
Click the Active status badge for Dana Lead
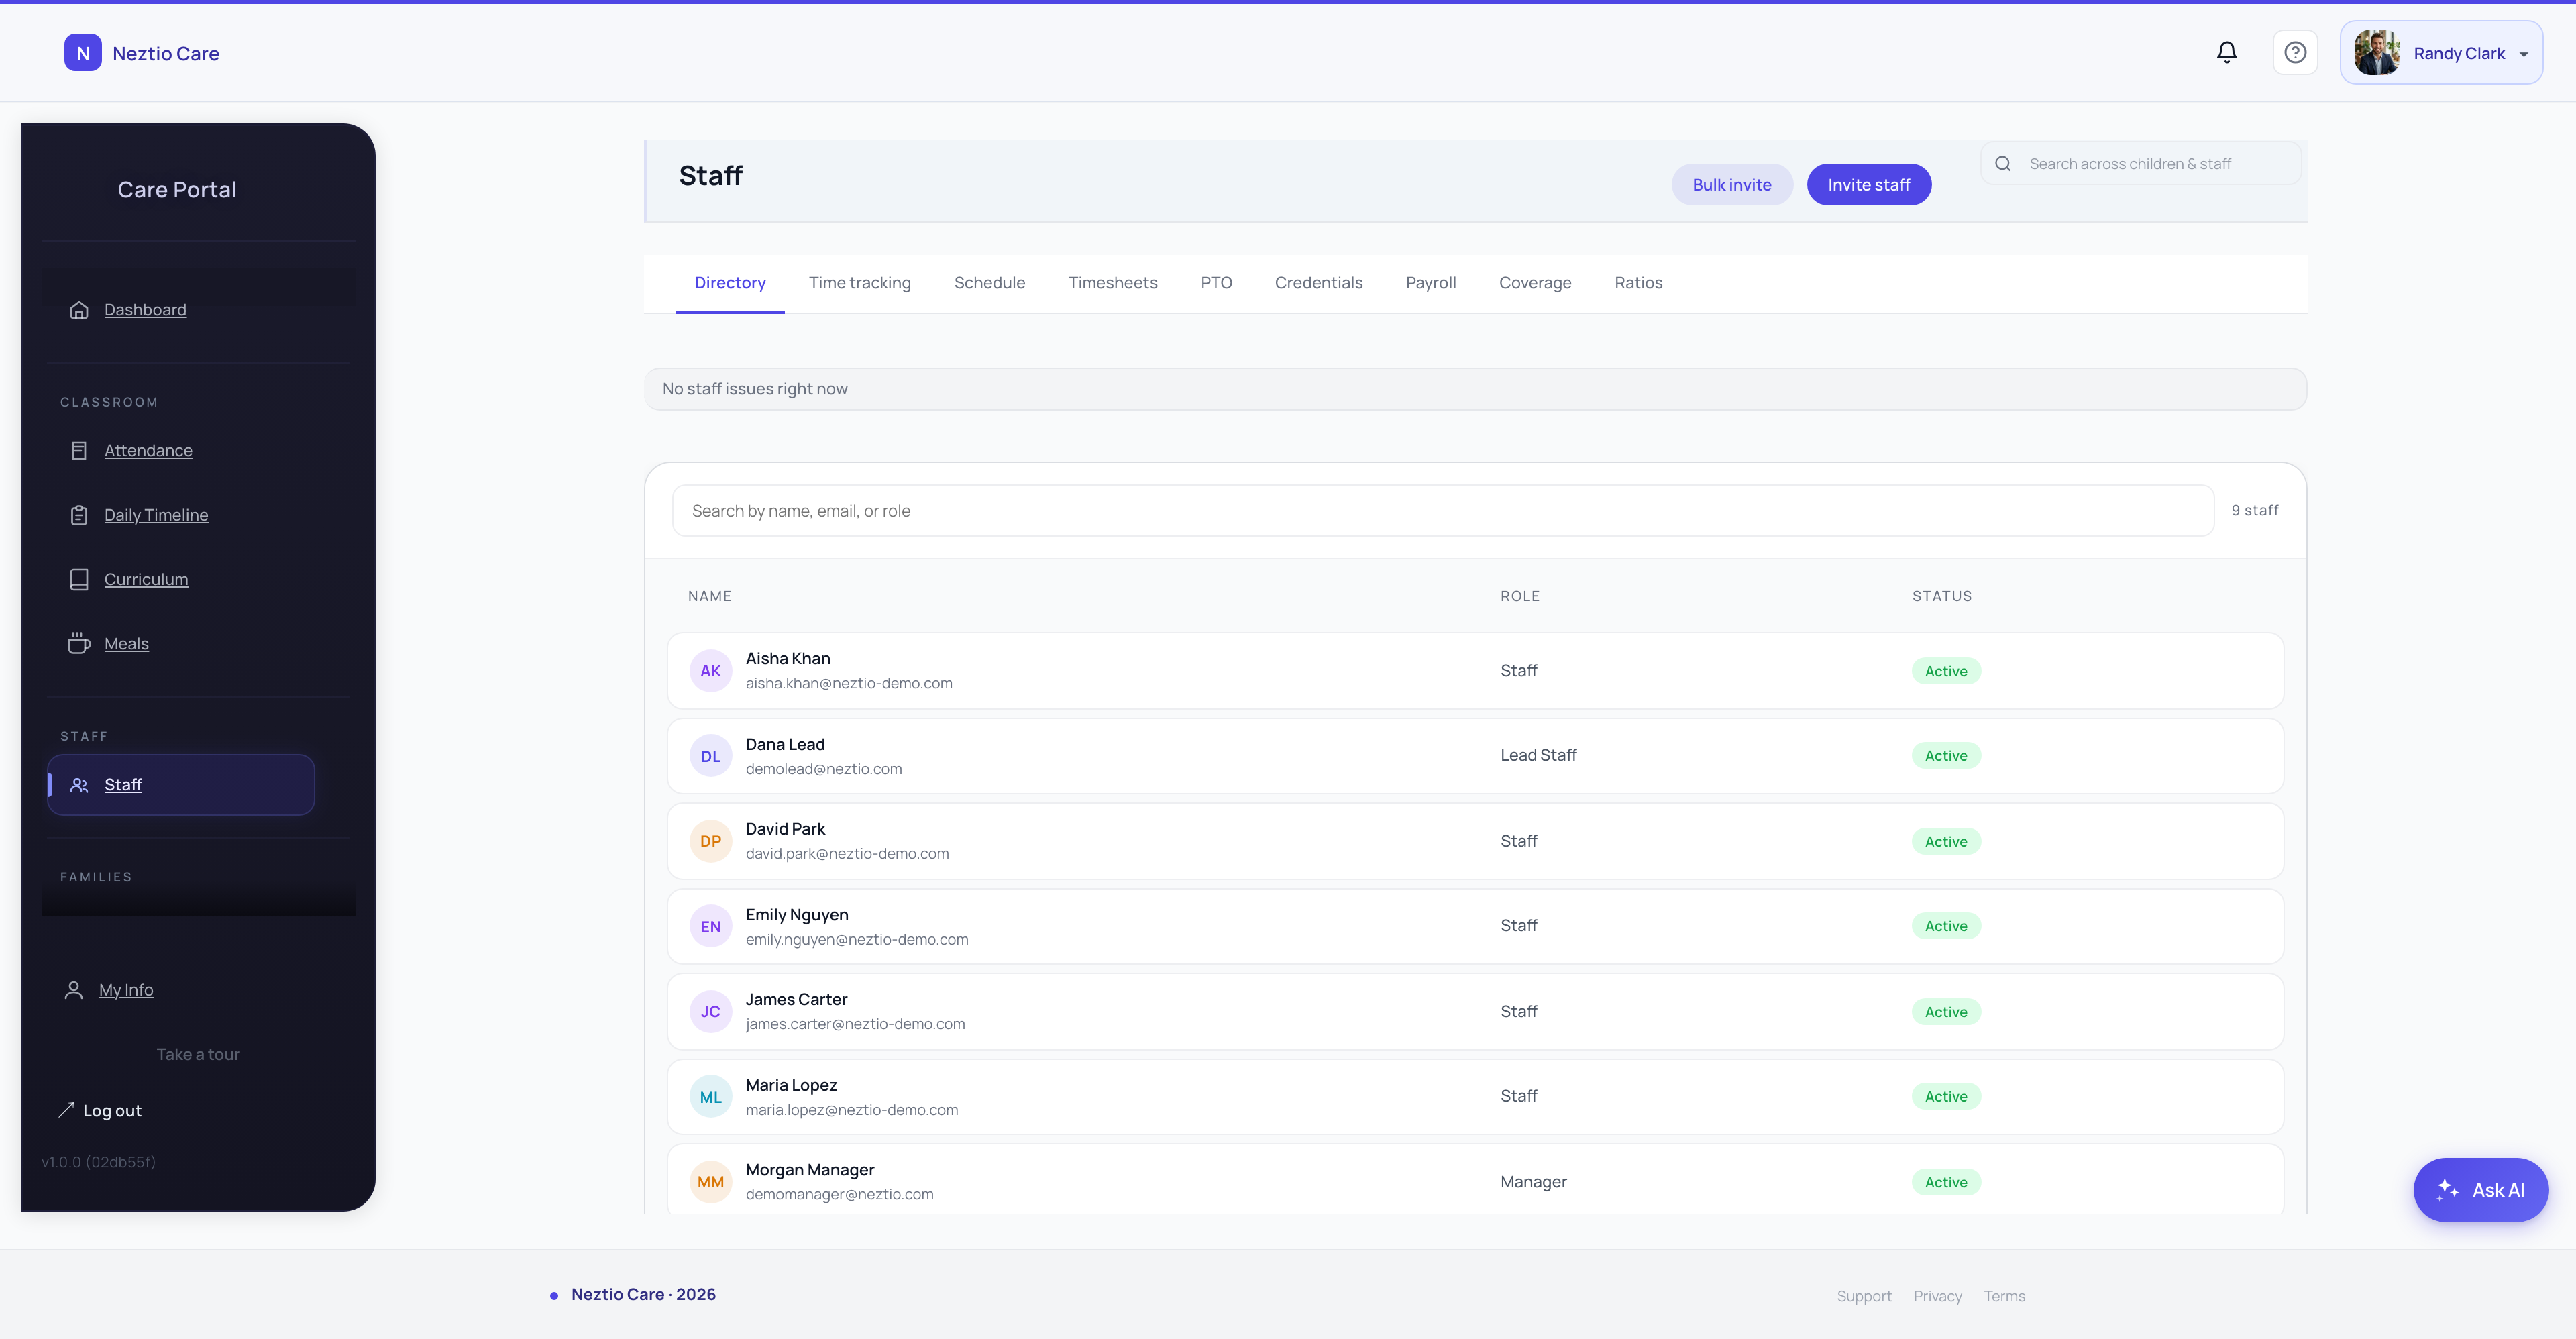click(x=1946, y=756)
